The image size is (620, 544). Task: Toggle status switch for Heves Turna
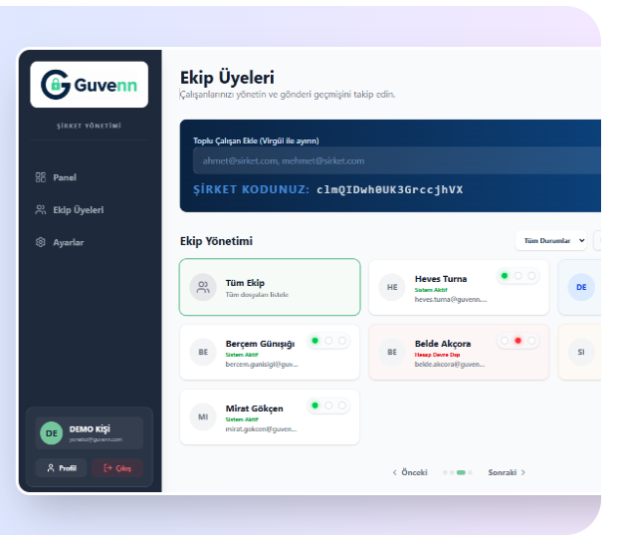pyautogui.click(x=517, y=276)
